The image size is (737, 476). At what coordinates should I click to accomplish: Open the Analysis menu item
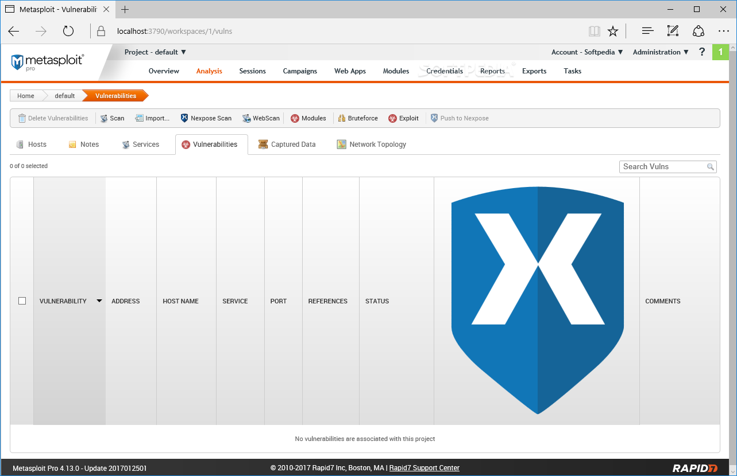(209, 71)
